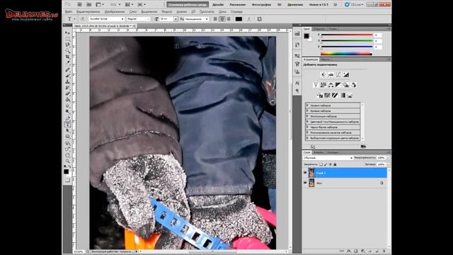
Task: Set right text alignment
Action: coord(229,19)
